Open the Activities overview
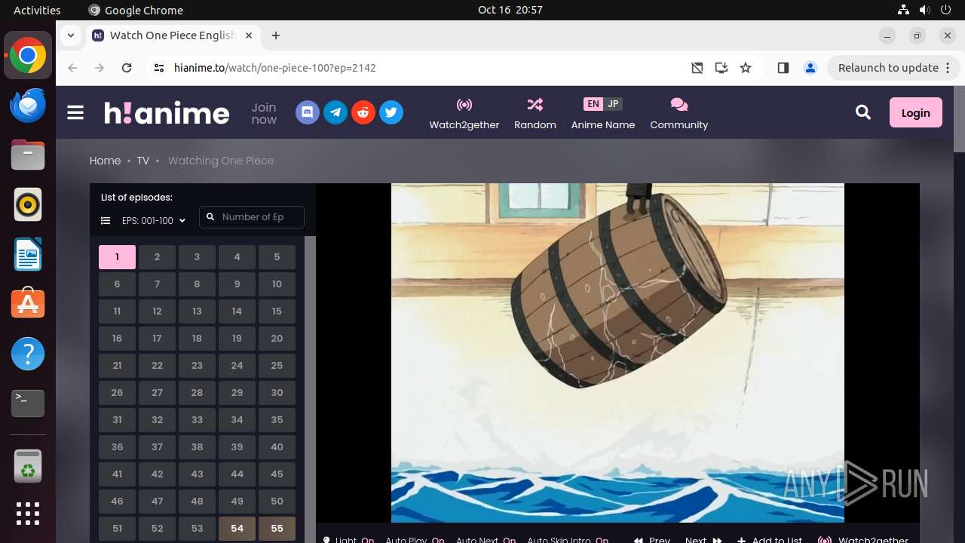Viewport: 965px width, 543px height. pyautogui.click(x=37, y=10)
